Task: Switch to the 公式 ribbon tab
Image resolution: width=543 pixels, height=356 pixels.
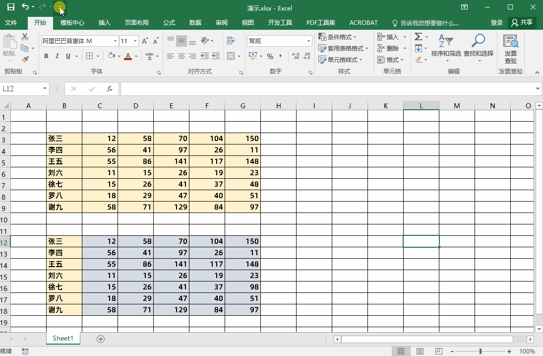Action: click(x=169, y=22)
